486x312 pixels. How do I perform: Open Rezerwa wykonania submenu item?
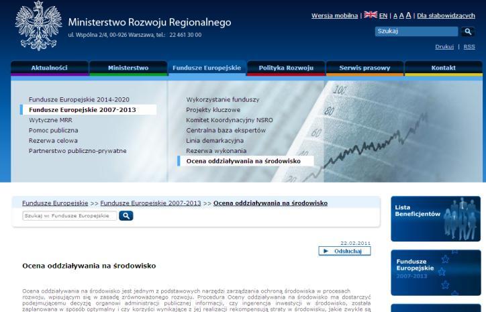(x=216, y=150)
